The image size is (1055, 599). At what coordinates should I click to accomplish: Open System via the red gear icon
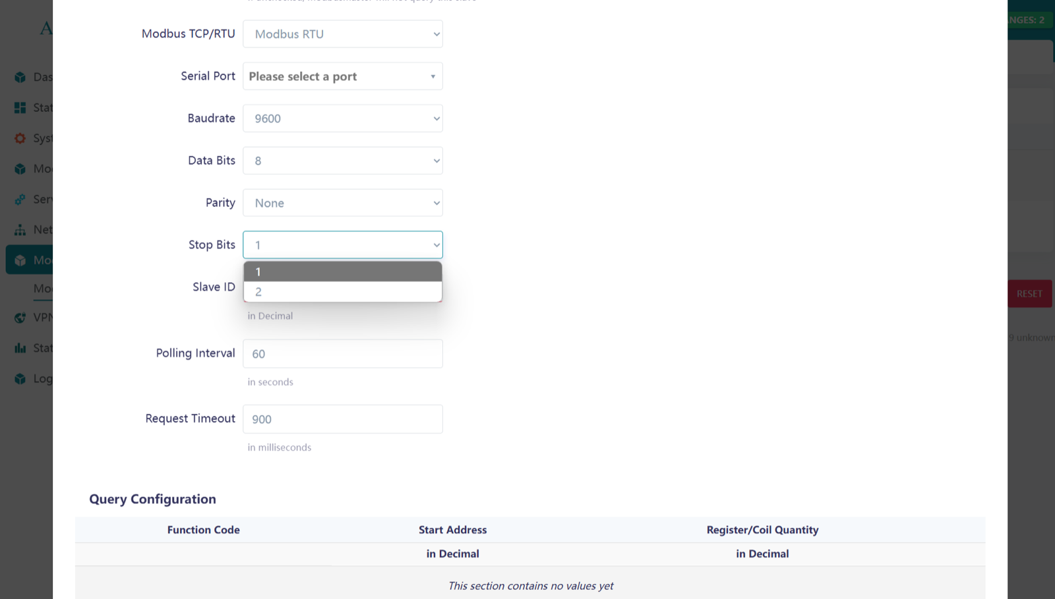pos(20,138)
